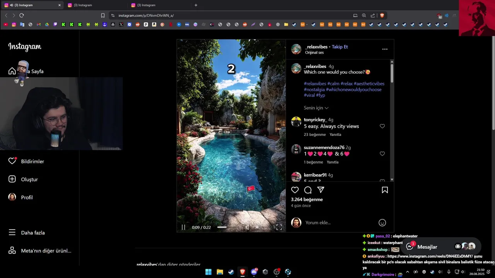Open the Daha fazla menu

pyautogui.click(x=27, y=233)
